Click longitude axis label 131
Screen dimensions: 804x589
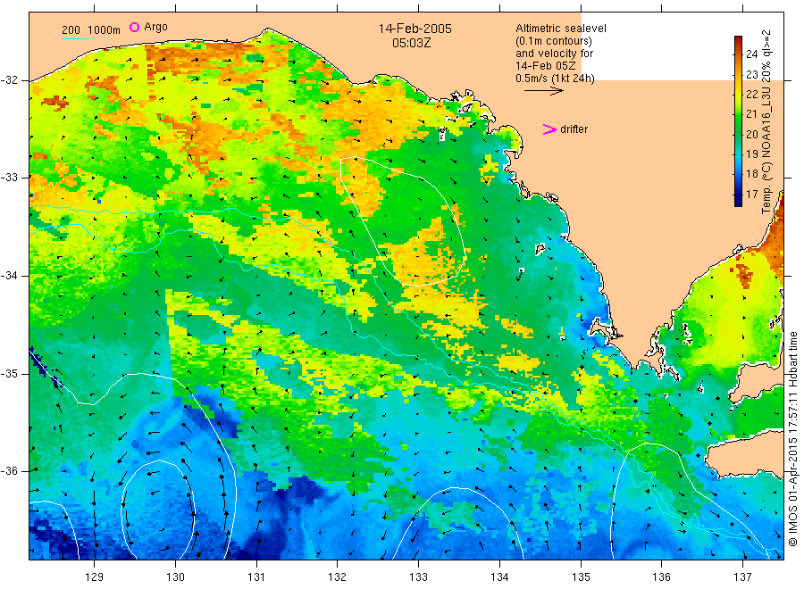tap(256, 577)
